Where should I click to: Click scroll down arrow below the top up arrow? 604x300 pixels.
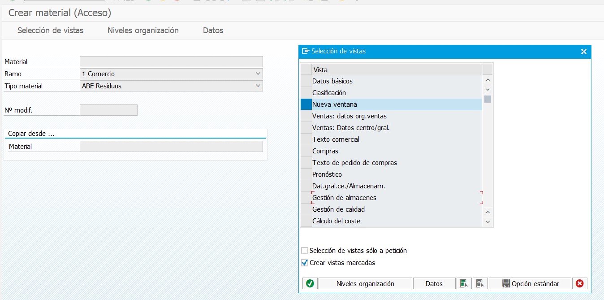(x=488, y=90)
